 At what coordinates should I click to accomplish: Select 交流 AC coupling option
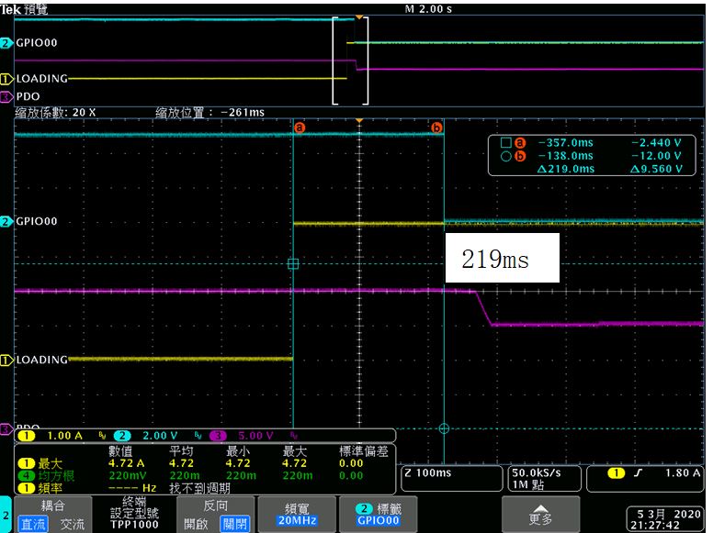click(73, 524)
